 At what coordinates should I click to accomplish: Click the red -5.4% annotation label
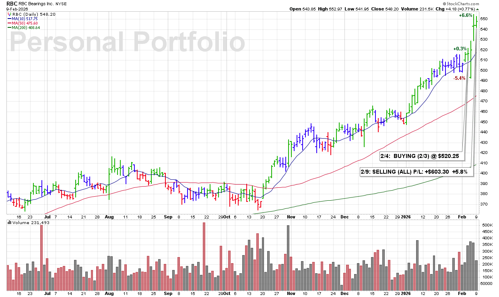459,78
